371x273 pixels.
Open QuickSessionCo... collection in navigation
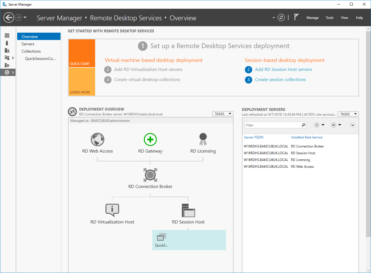(40, 59)
